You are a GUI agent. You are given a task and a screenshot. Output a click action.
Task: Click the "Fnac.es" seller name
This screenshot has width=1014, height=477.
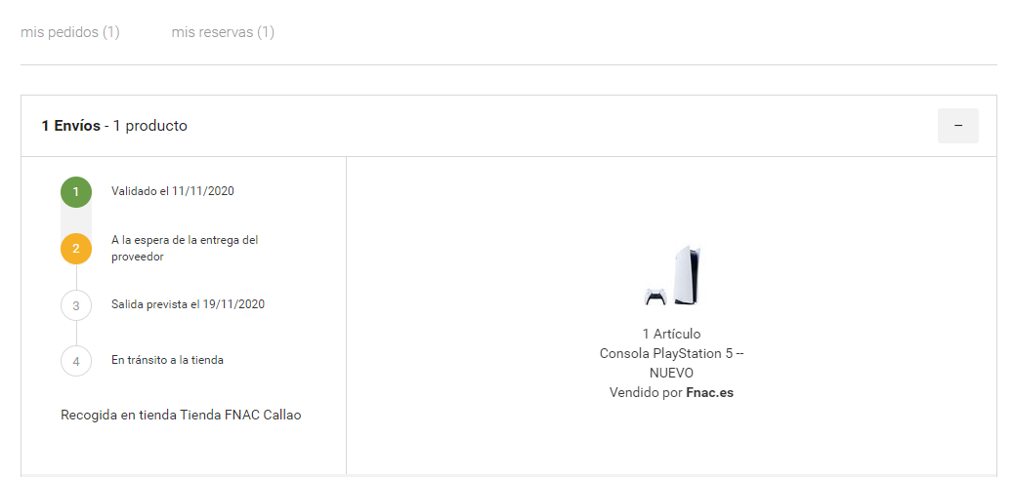710,392
